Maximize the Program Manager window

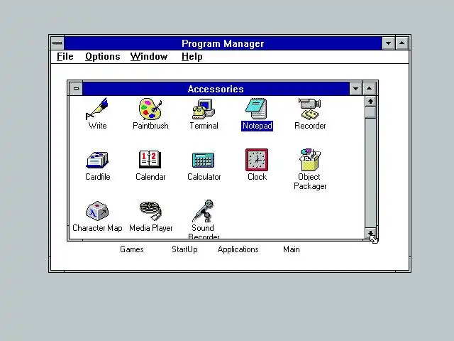point(402,43)
